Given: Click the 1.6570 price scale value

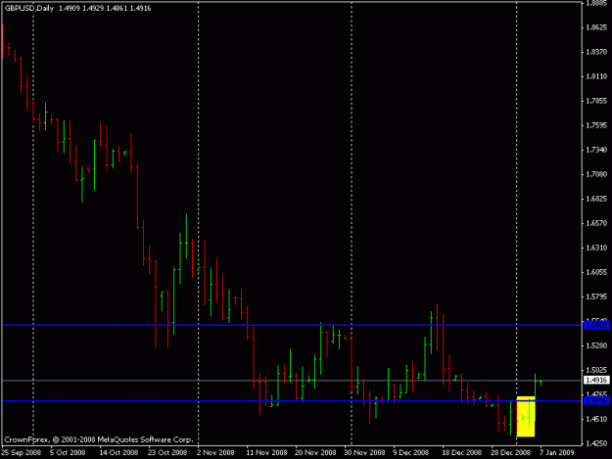Looking at the screenshot, I should point(596,223).
